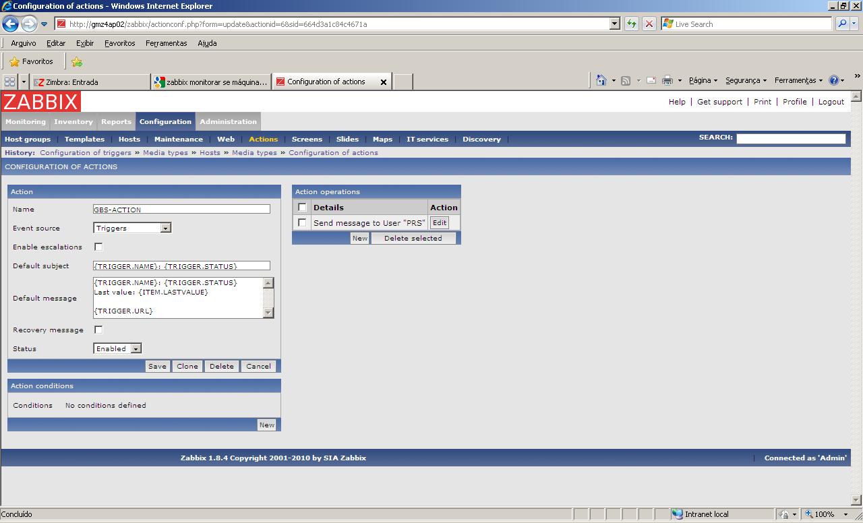Screen dimensions: 863x523
Task: Click the RSS feeds icon
Action: tap(626, 80)
